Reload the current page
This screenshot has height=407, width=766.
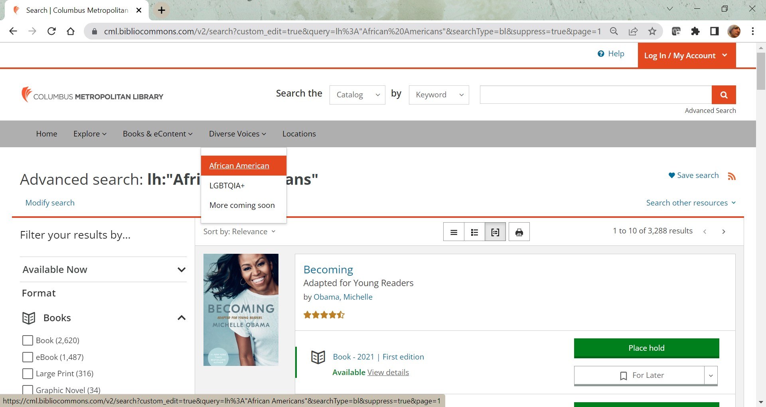tap(51, 31)
